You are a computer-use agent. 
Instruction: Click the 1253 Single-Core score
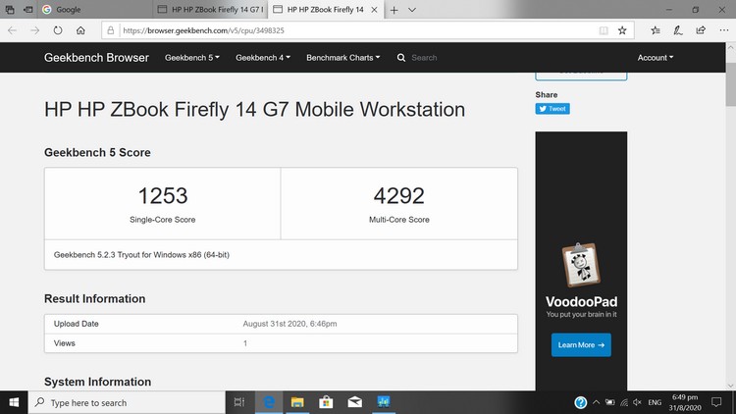point(163,196)
